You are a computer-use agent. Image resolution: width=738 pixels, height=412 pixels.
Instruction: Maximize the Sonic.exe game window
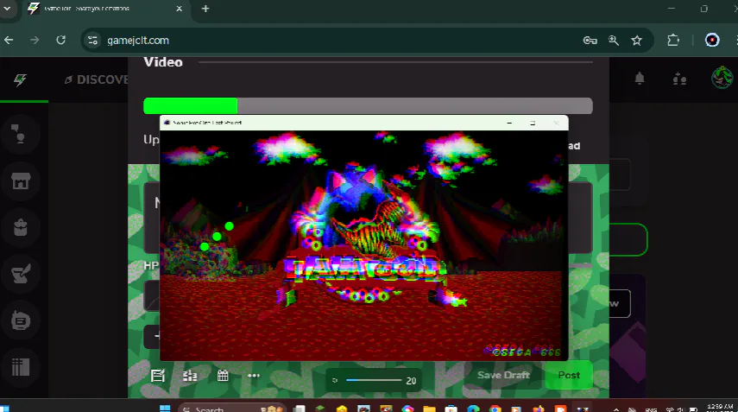click(533, 123)
